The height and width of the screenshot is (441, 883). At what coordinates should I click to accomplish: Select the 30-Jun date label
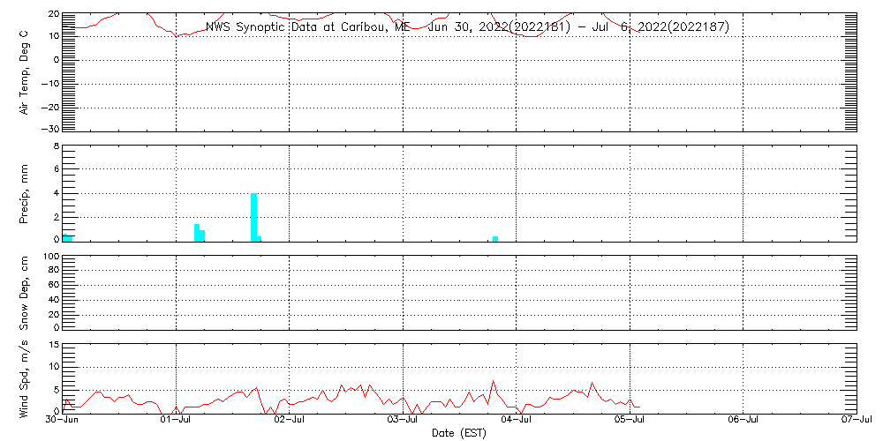64,422
